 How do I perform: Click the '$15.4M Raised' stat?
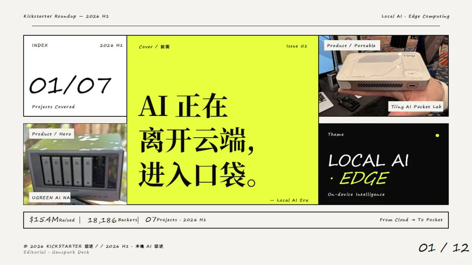point(52,220)
